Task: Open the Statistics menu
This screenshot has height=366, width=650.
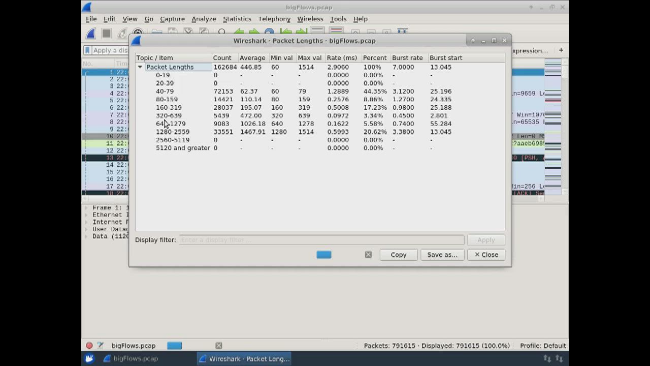Action: pyautogui.click(x=237, y=19)
